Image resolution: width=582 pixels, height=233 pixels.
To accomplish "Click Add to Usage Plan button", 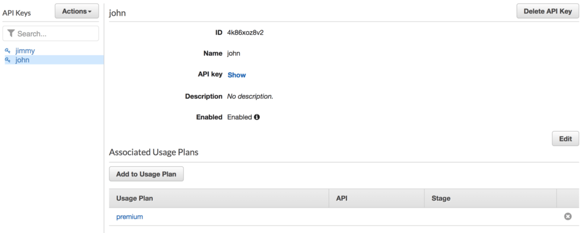I will click(146, 174).
